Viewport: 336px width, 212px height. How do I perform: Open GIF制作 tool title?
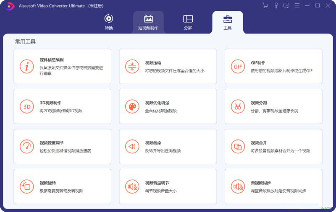pyautogui.click(x=258, y=62)
